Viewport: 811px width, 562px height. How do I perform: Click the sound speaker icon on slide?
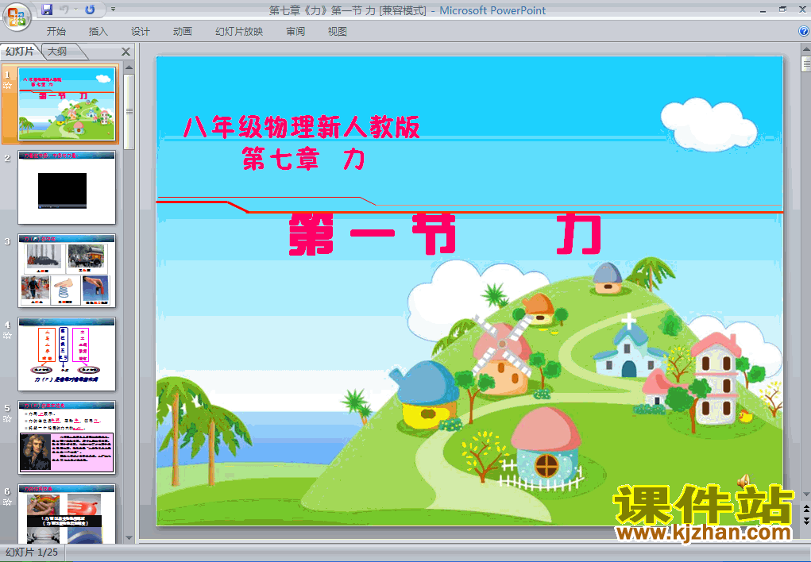743,482
